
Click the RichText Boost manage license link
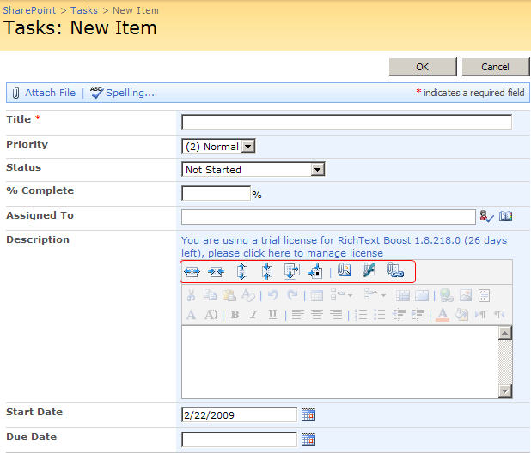344,246
